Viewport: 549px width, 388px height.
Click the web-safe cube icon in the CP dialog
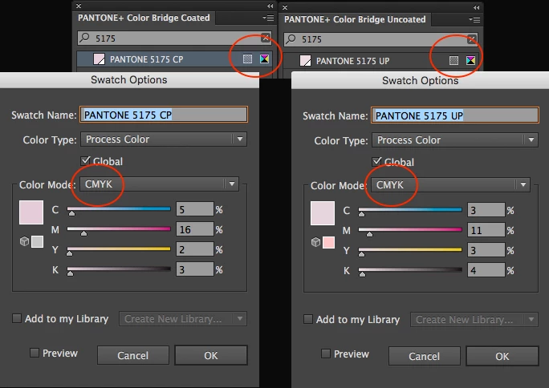click(x=24, y=241)
